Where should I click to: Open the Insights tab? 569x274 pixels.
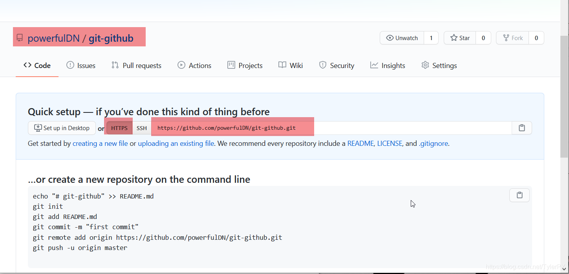click(x=388, y=65)
